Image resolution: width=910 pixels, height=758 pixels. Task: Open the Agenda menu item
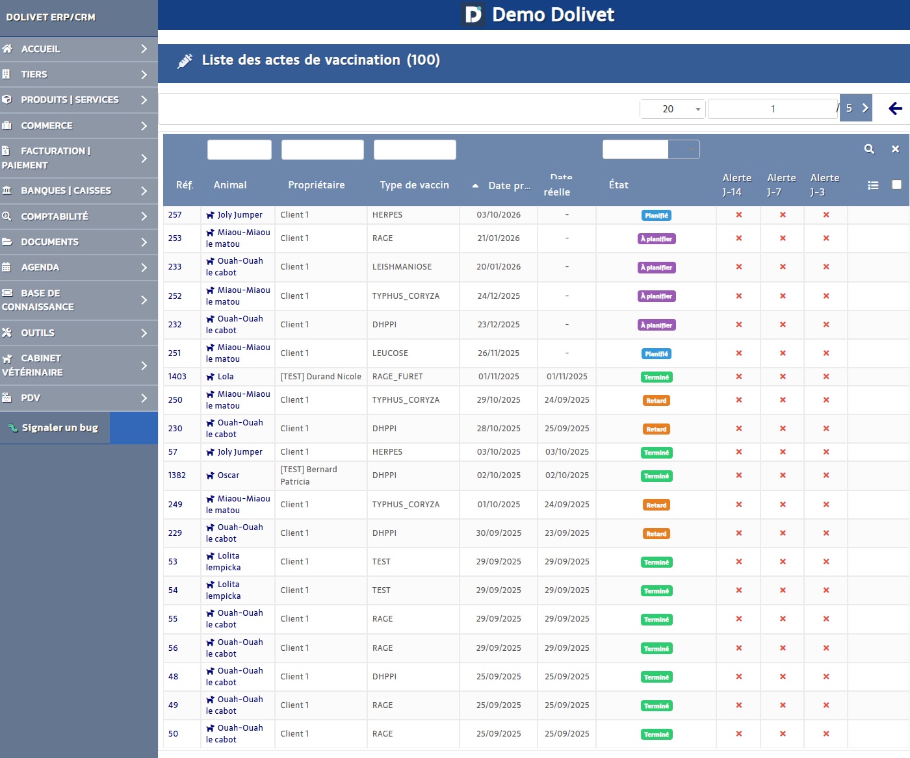point(40,267)
